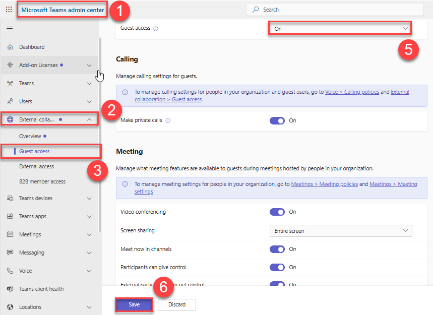
Task: Click the Discard button
Action: [177, 304]
